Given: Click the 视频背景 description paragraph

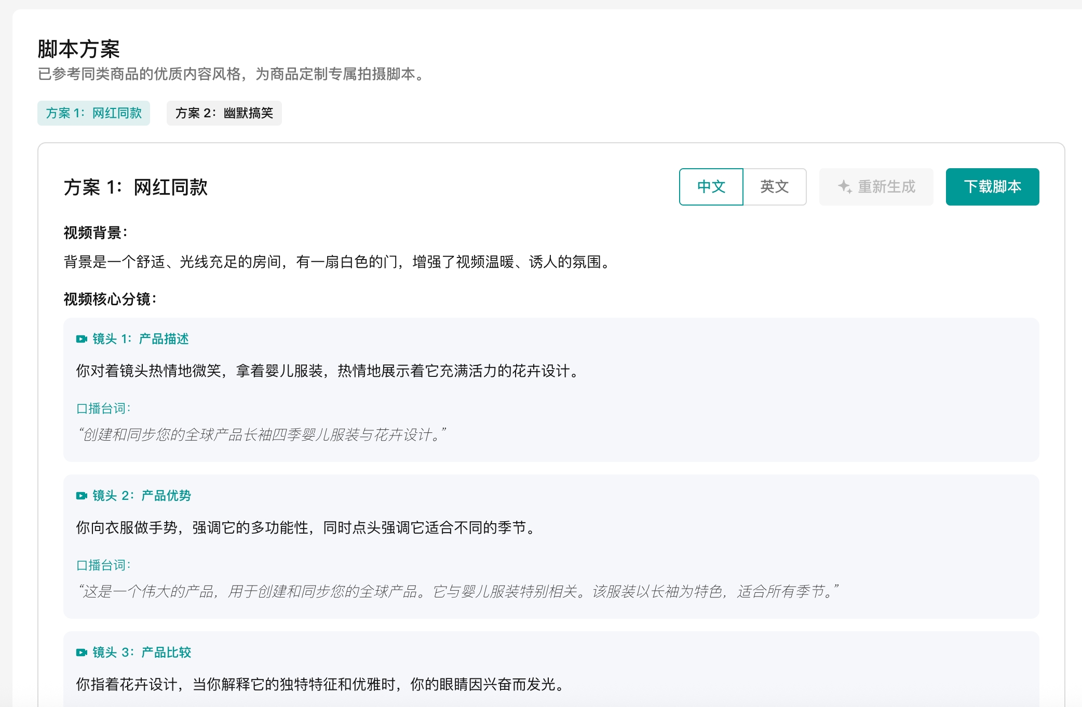Looking at the screenshot, I should click(x=337, y=262).
